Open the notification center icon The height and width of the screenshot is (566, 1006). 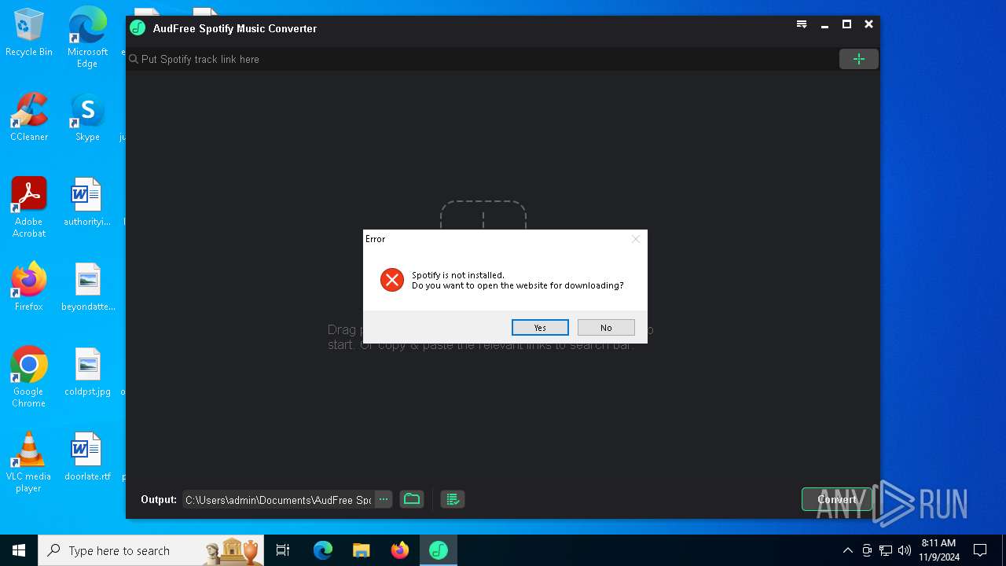coord(980,550)
